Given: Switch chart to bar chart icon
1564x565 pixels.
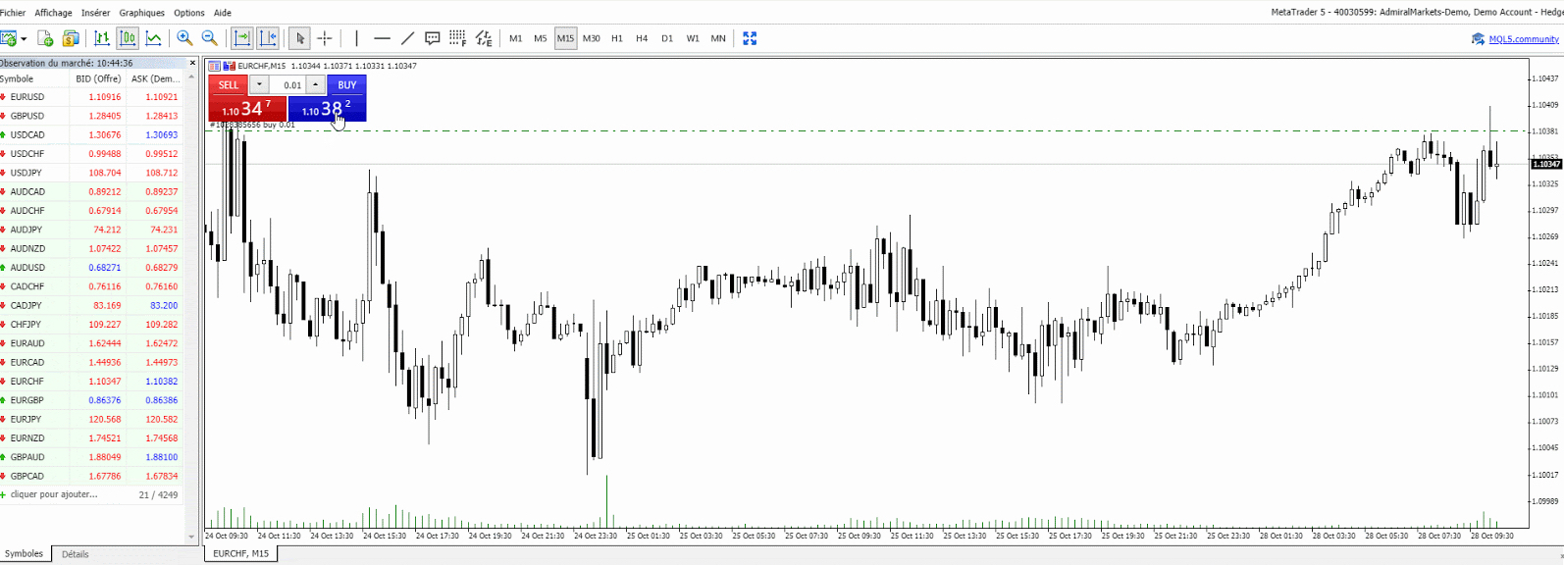Looking at the screenshot, I should [x=102, y=38].
